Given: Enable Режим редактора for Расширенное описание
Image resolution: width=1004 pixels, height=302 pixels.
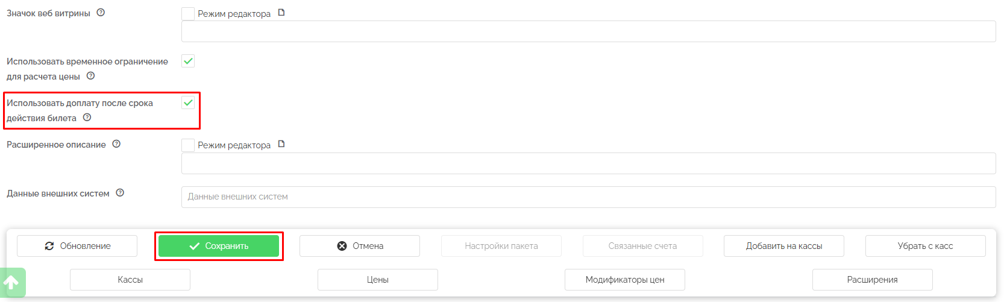Looking at the screenshot, I should coord(188,145).
